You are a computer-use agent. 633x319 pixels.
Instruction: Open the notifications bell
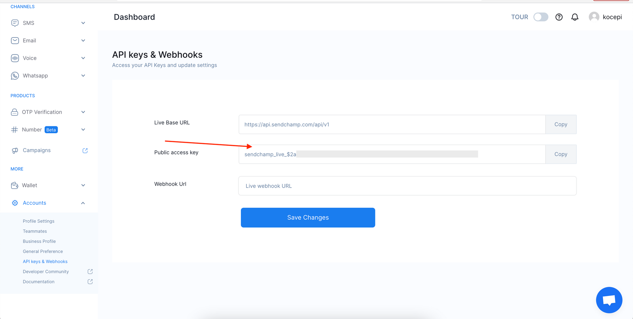[x=575, y=17]
